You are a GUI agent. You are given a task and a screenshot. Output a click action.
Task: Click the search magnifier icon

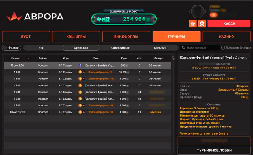[184, 47]
